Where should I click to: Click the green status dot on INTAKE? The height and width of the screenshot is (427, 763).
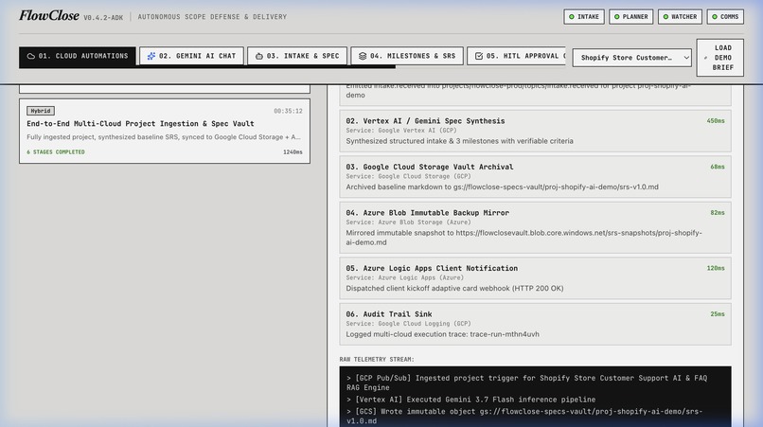point(572,16)
